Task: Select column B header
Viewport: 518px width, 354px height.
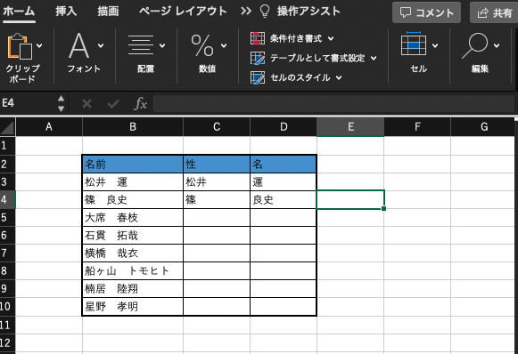Action: 133,127
